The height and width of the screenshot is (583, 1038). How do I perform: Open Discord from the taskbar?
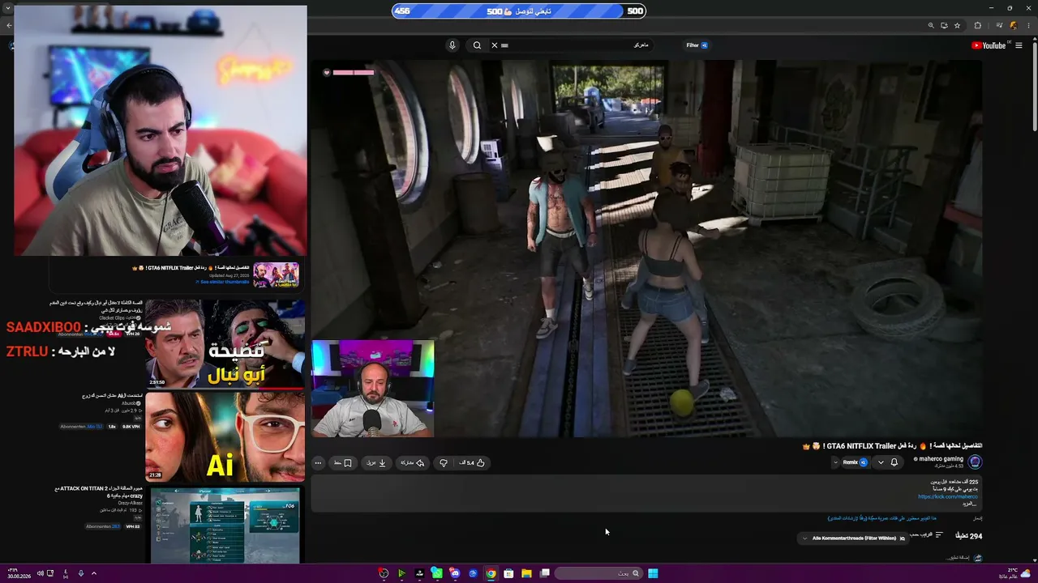(x=455, y=573)
